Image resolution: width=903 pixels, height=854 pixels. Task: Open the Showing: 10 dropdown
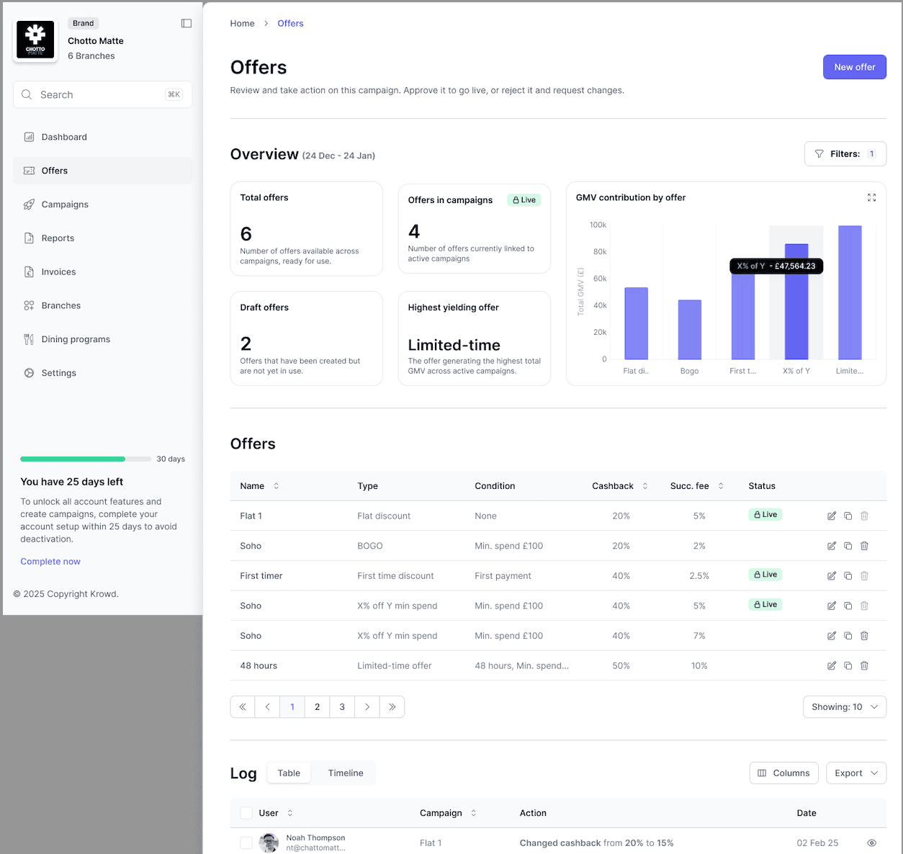pyautogui.click(x=844, y=707)
